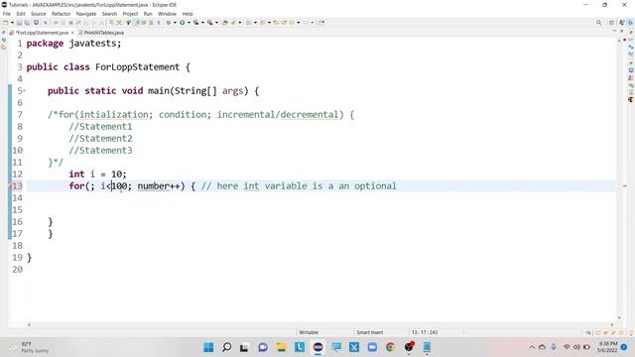This screenshot has height=357, width=635.
Task: Show hidden system tray icons
Action: (532, 347)
